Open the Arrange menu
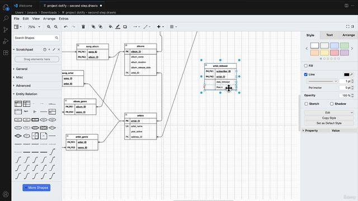The image size is (358, 201). 49,18
